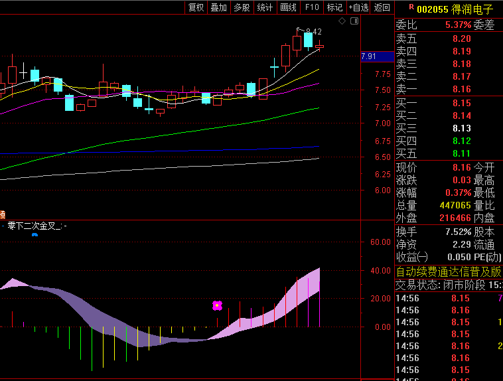Open the 叠加 overlay option
The height and width of the screenshot is (381, 503).
pos(218,7)
